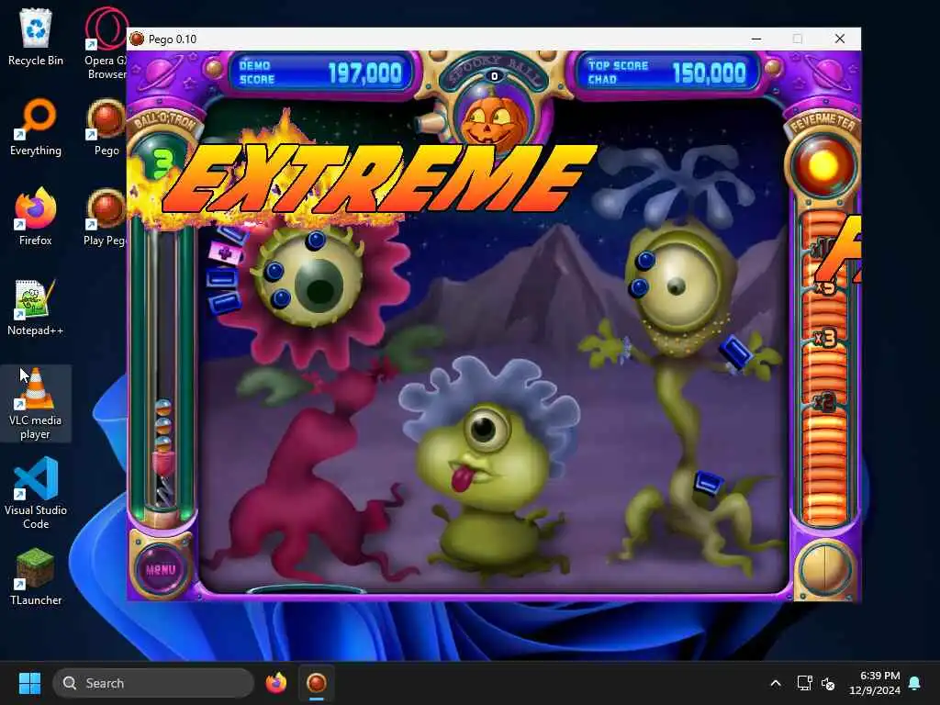Click the purple brick peg near flower monster
Viewport: 940px width, 705px height.
226,252
